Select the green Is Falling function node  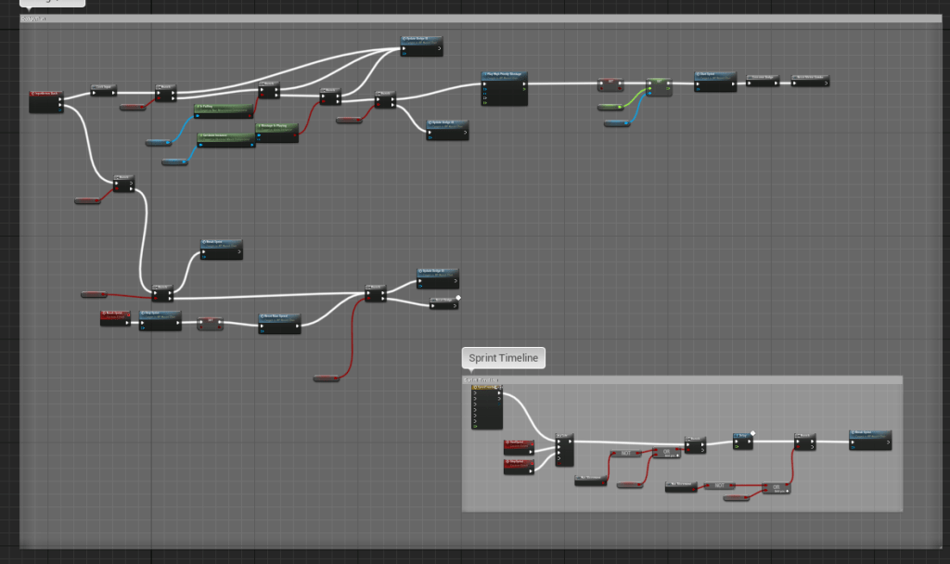pos(224,109)
